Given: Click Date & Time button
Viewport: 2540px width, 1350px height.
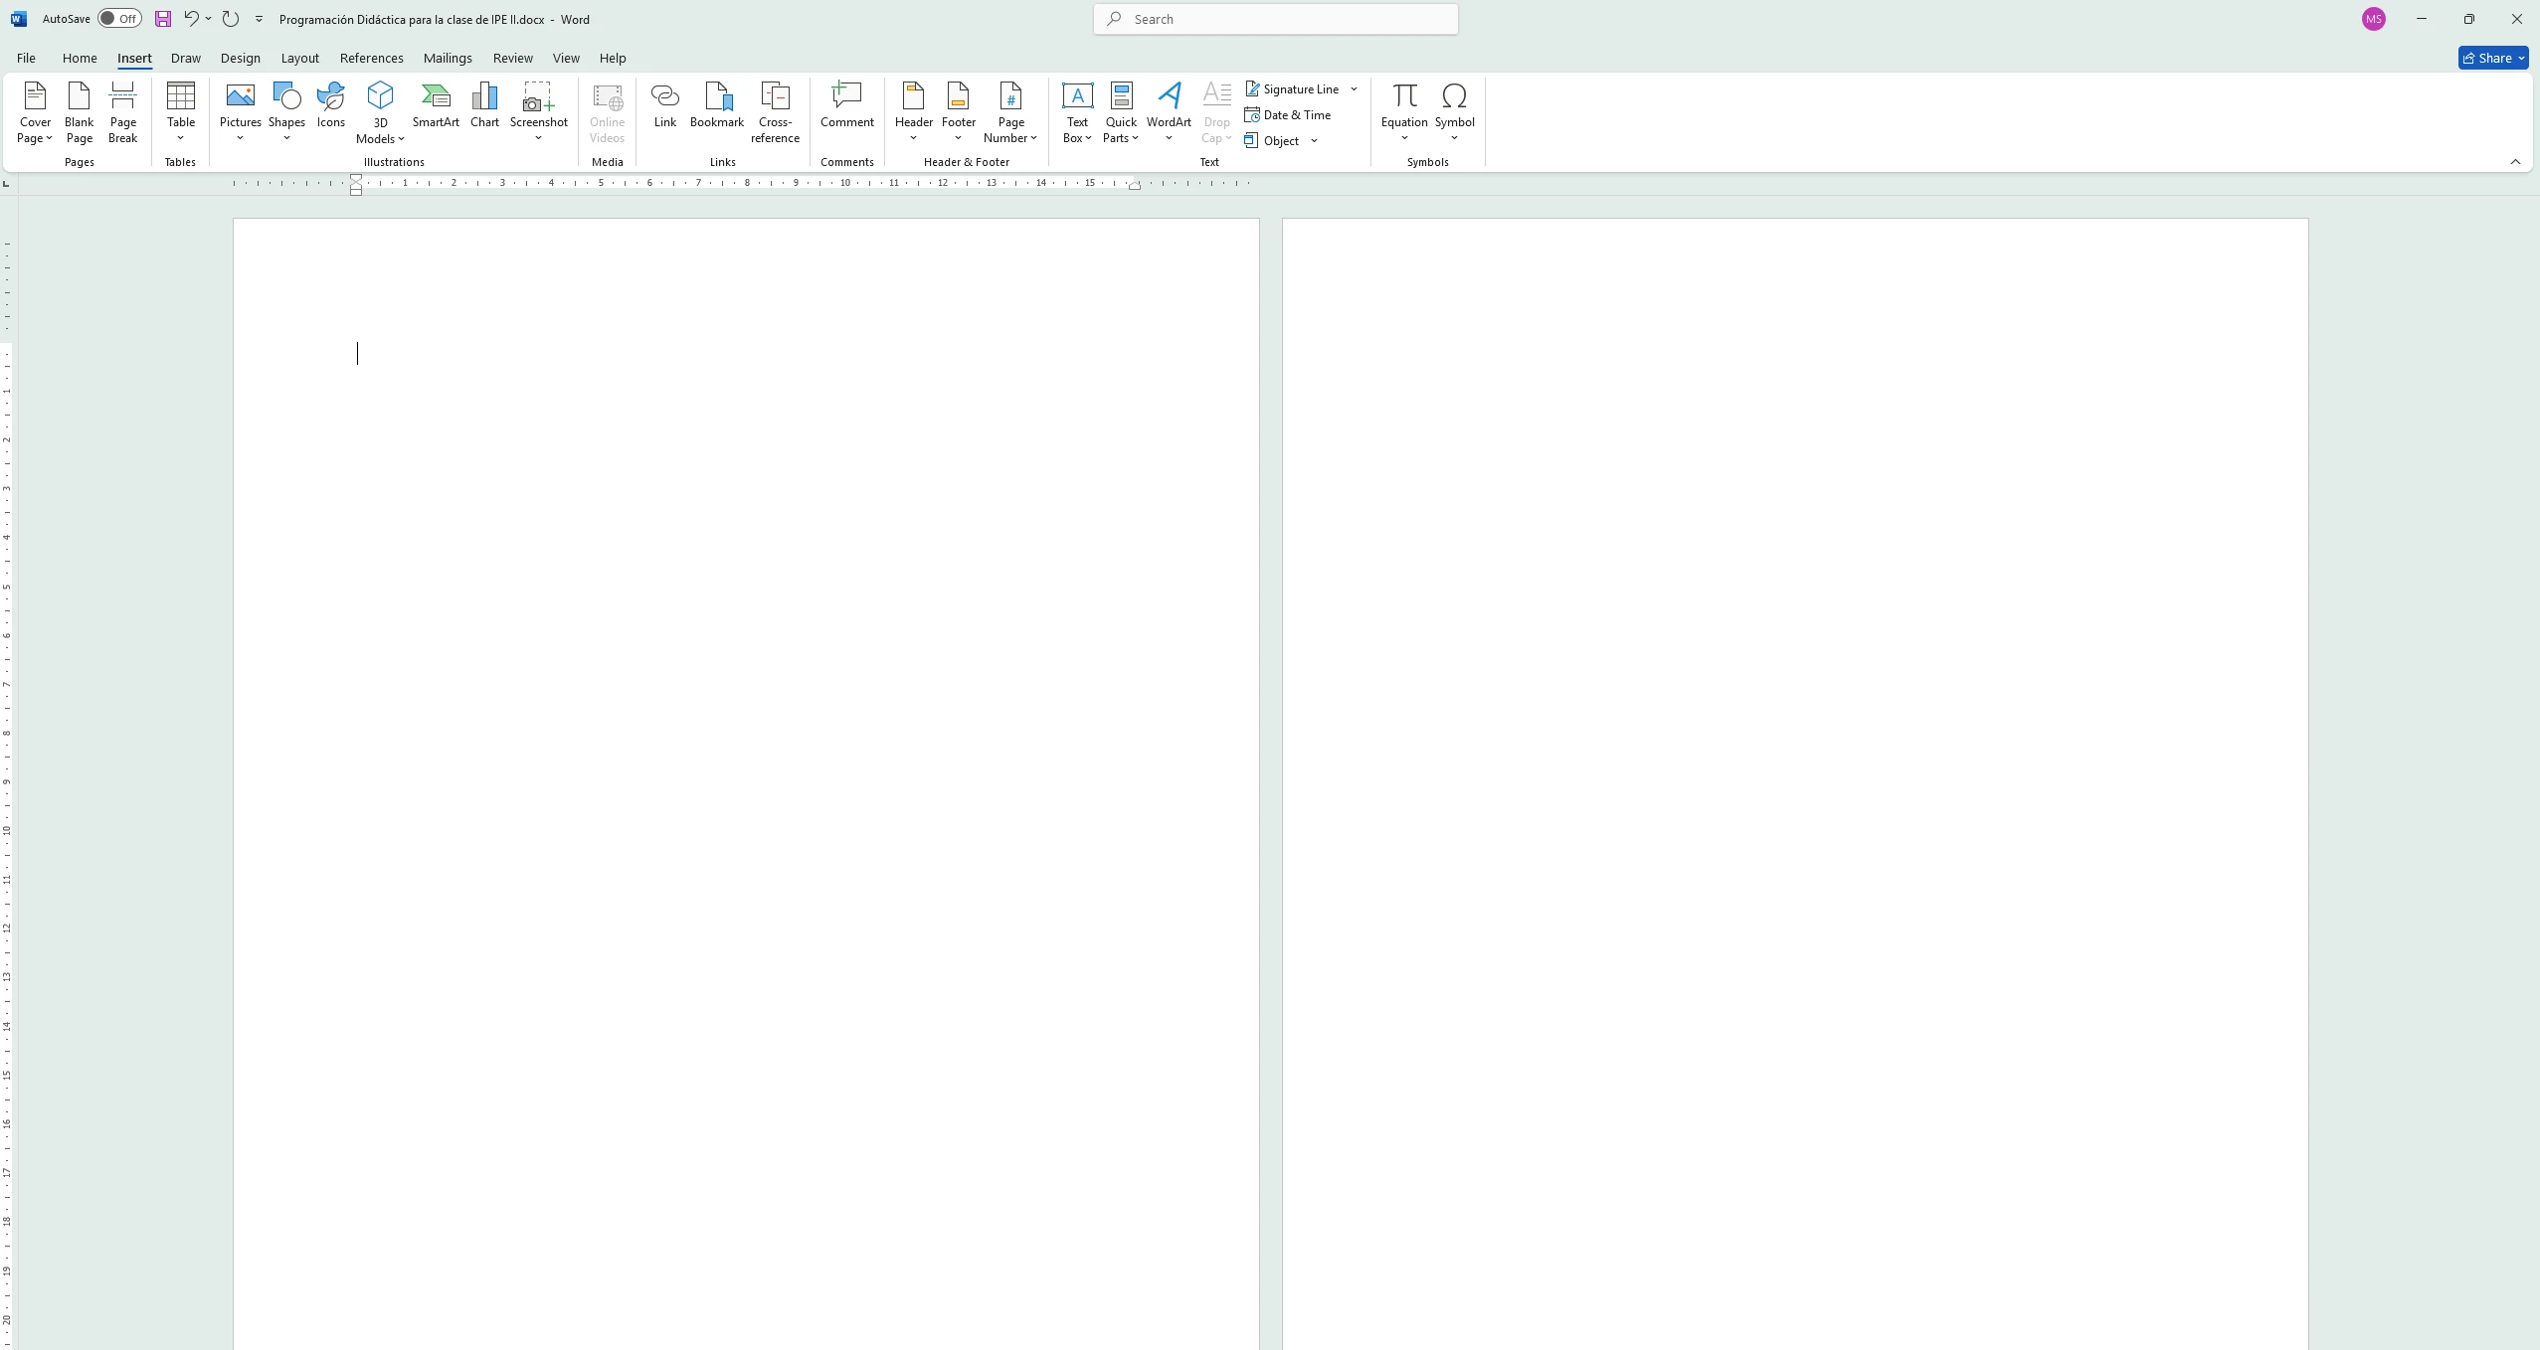Looking at the screenshot, I should tap(1288, 115).
